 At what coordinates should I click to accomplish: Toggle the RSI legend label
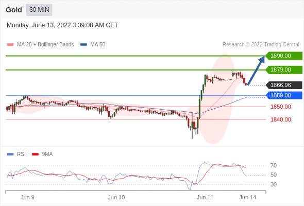click(x=21, y=154)
